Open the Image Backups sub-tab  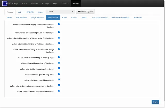click(37, 18)
